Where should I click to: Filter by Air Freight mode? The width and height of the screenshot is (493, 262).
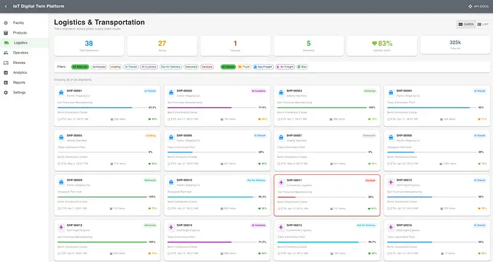point(285,67)
